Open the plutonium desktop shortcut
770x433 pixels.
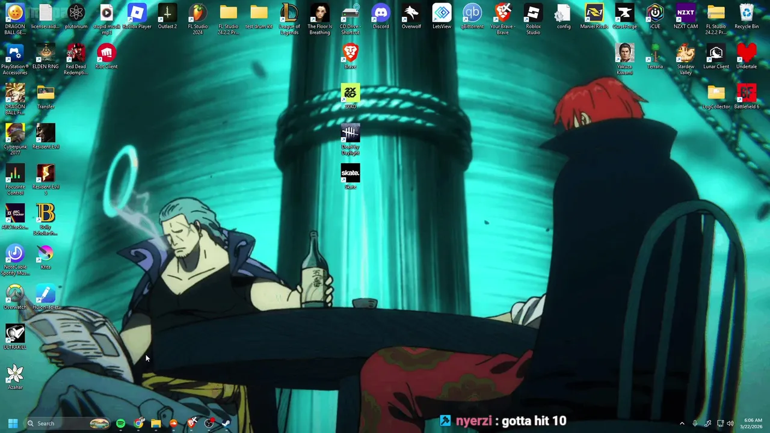pyautogui.click(x=76, y=17)
